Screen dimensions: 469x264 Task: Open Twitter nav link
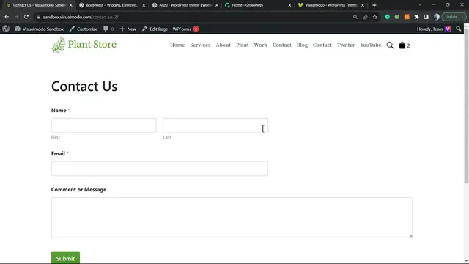pyautogui.click(x=346, y=45)
